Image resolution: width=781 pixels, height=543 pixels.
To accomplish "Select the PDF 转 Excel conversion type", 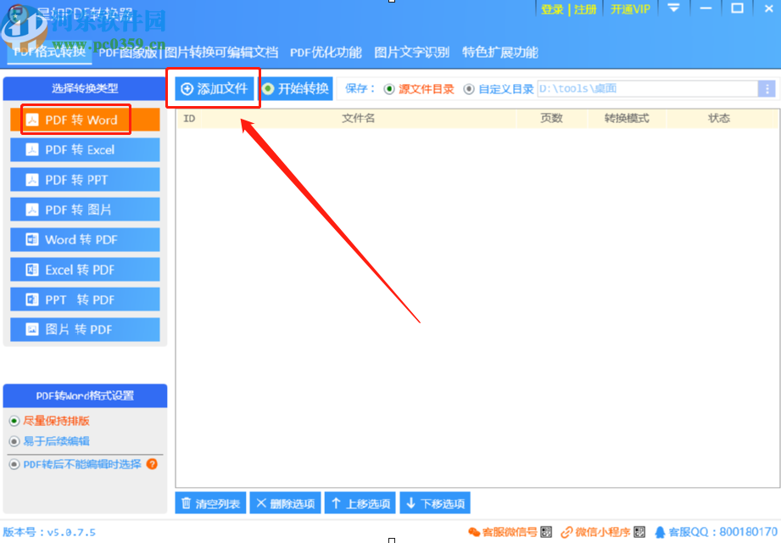I will point(84,149).
